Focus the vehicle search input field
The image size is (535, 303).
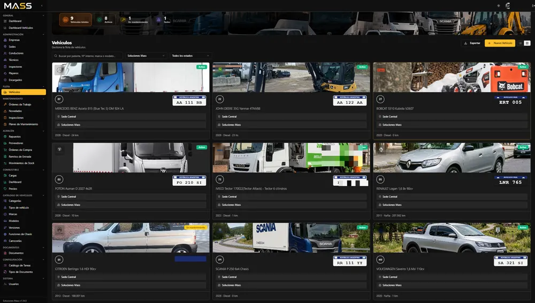click(x=87, y=56)
